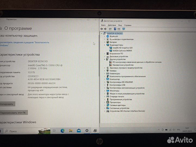Open the Mail app from the taskbar
Screen dimensions: 196x147
pos(79,131)
